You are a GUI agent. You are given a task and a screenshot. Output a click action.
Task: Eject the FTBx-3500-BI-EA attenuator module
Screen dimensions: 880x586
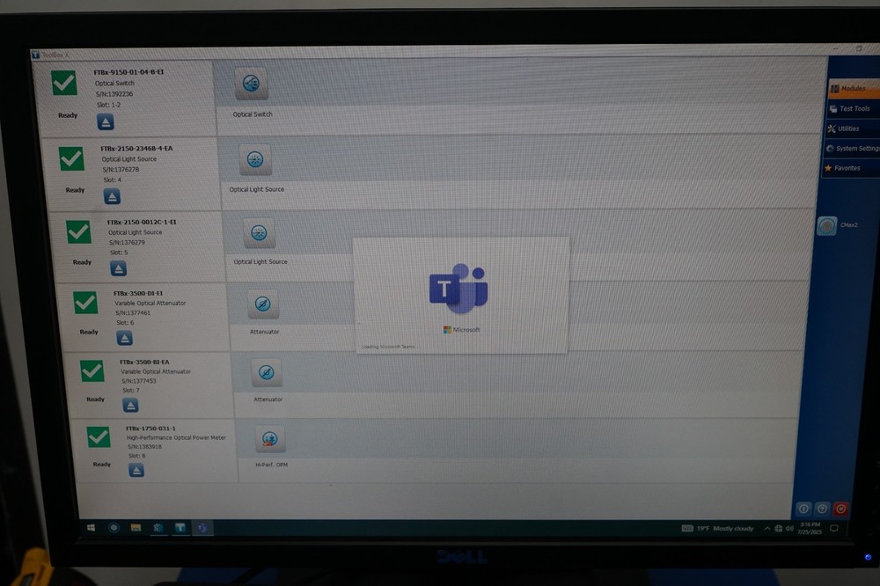[131, 405]
